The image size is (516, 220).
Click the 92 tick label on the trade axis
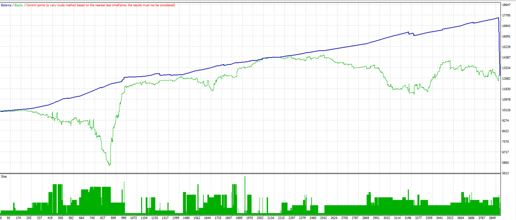tap(9, 218)
